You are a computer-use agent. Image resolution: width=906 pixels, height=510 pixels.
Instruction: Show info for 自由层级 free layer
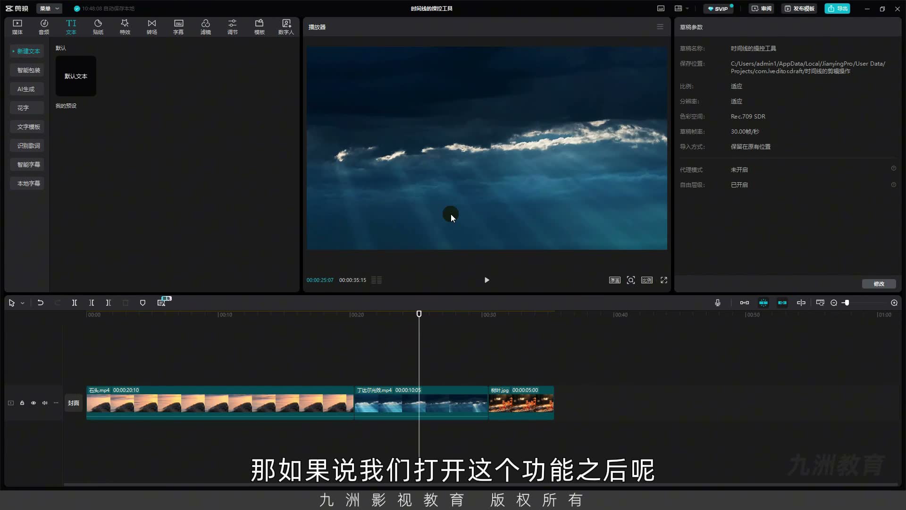coord(893,185)
